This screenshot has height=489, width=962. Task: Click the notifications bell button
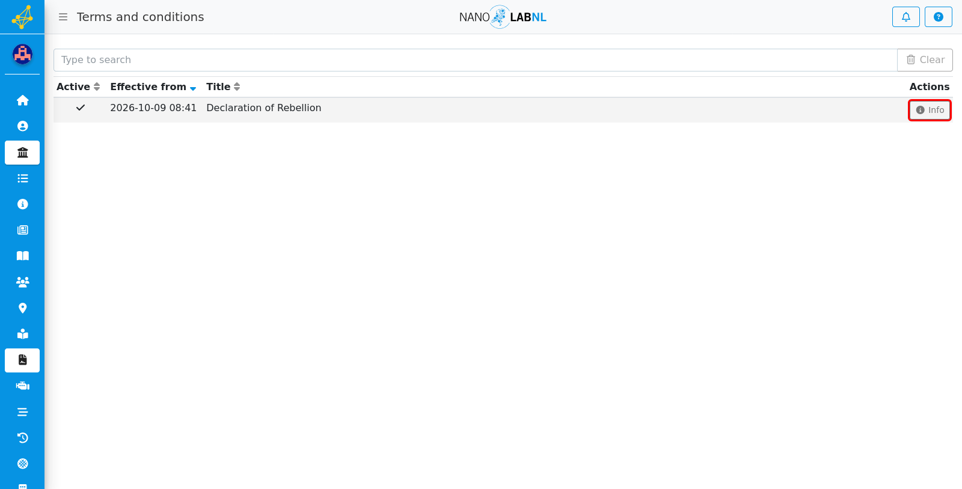click(x=905, y=17)
